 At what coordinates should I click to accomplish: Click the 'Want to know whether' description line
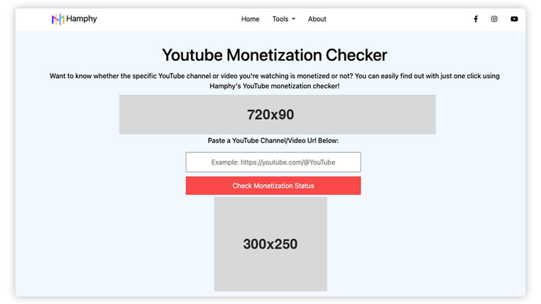coord(275,76)
